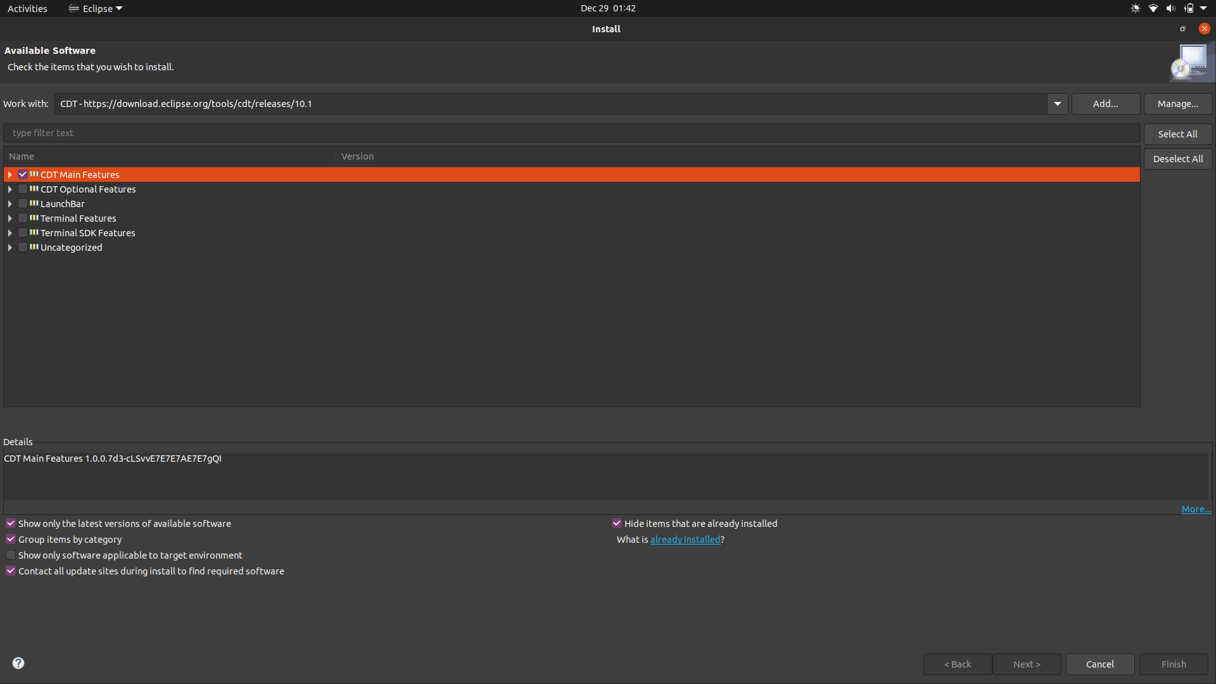Click the Terminal Features category icon
This screenshot has width=1216, height=684.
pyautogui.click(x=34, y=218)
